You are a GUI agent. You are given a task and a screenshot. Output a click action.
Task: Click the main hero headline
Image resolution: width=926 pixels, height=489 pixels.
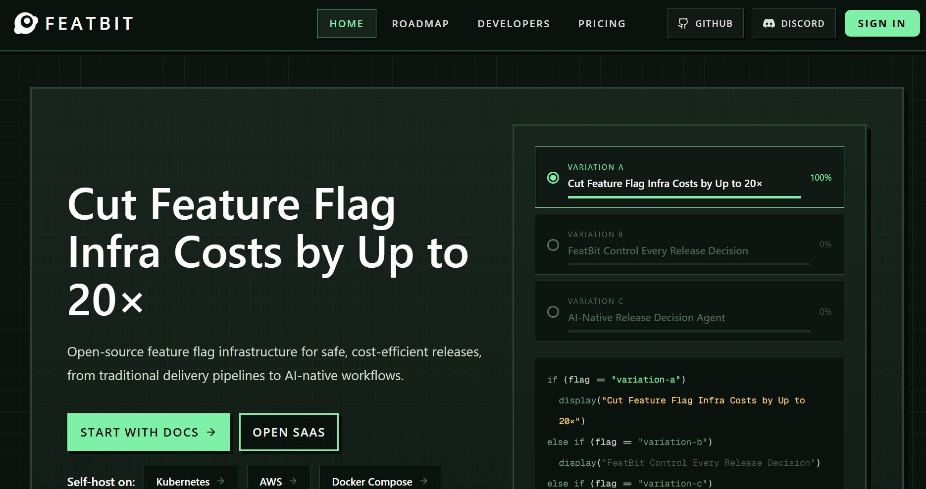point(267,252)
